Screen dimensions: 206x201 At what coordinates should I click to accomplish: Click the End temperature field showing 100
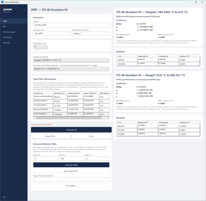pyautogui.click(x=71, y=159)
